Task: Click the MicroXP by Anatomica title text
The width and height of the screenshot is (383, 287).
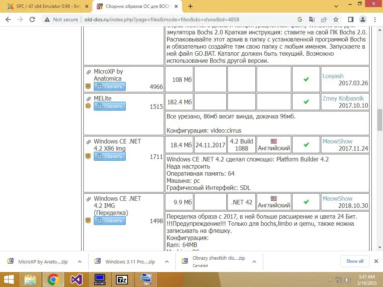Action: click(108, 75)
